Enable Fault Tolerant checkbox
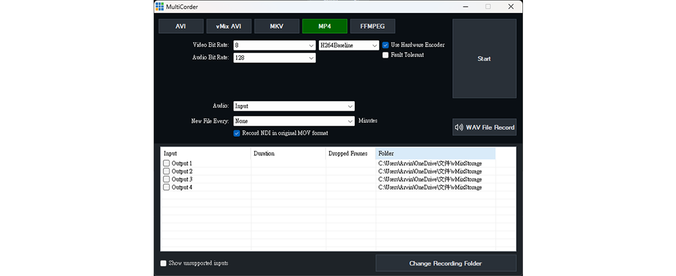The height and width of the screenshot is (276, 676). tap(385, 55)
